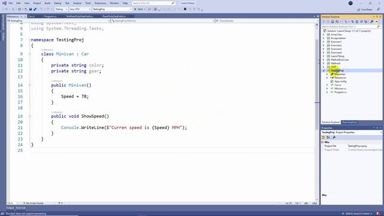
Task: Select the OOP project
Action: click(x=334, y=67)
